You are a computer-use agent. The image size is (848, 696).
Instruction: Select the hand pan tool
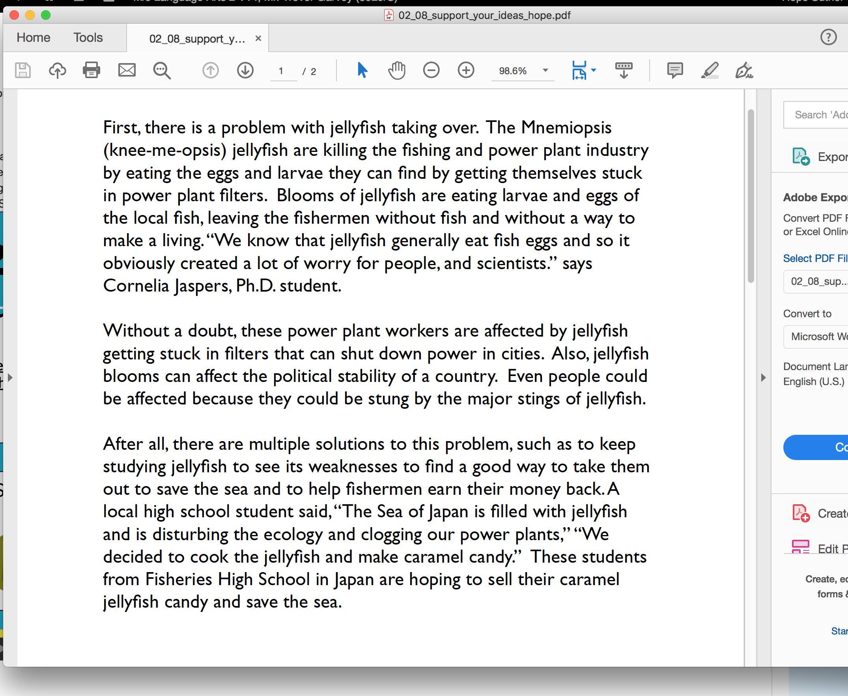(397, 71)
